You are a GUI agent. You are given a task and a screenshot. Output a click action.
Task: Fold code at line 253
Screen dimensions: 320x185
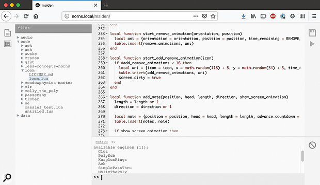click(107, 33)
